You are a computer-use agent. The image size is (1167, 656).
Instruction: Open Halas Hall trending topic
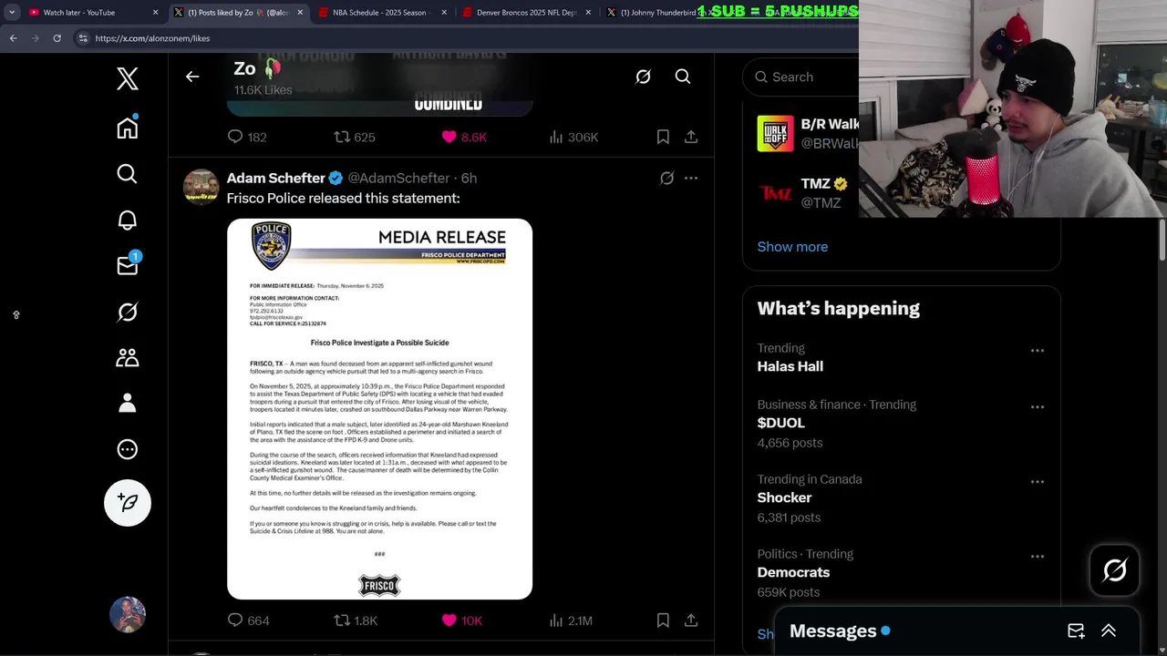coord(790,366)
